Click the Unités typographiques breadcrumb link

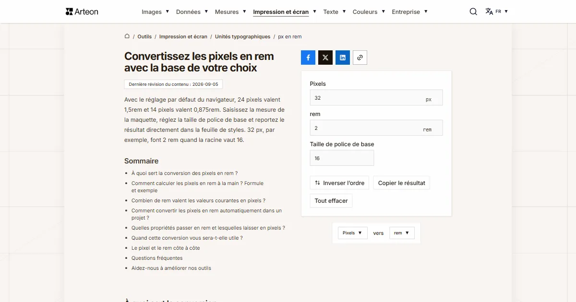pos(243,36)
